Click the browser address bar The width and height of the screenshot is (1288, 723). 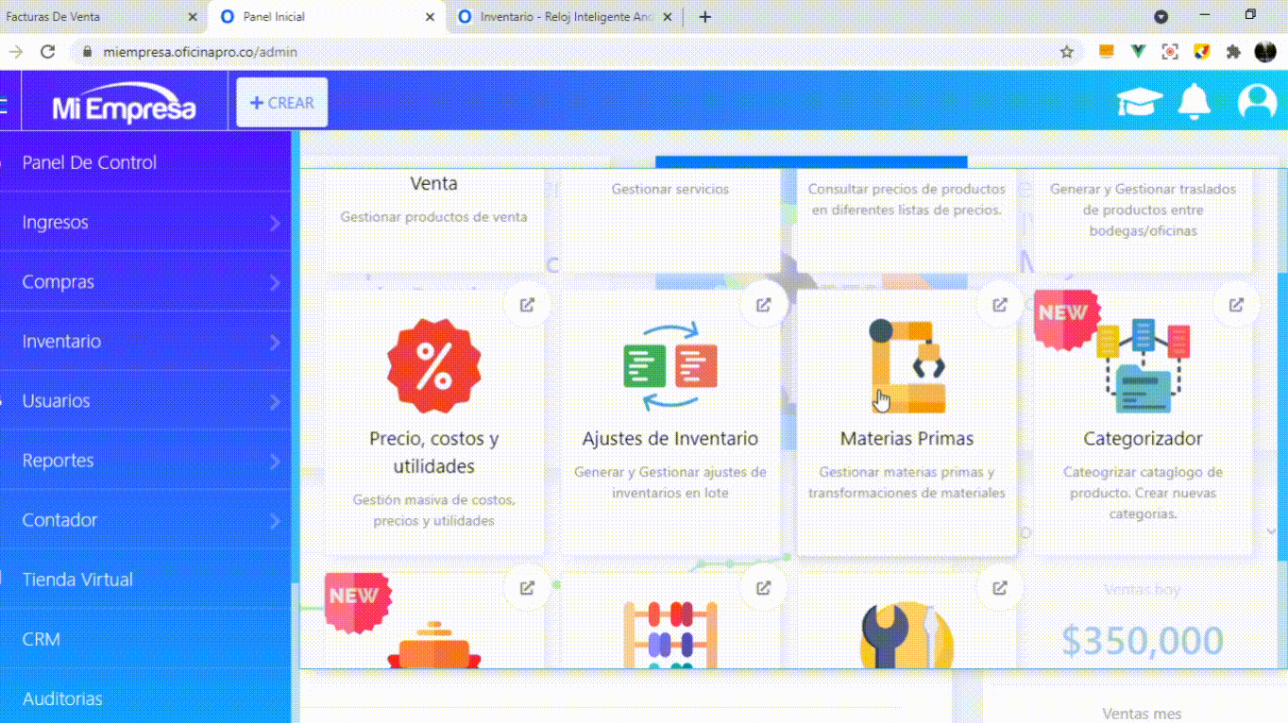coord(567,52)
